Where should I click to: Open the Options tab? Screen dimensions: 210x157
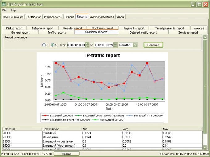(x=69, y=17)
